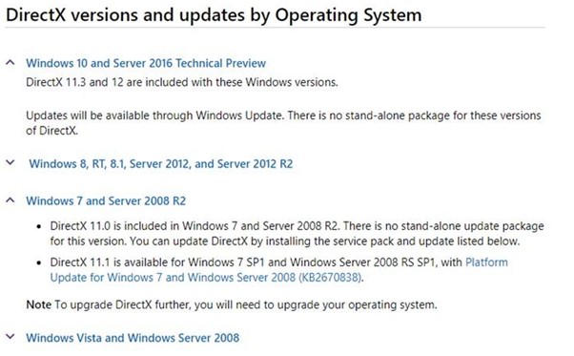The image size is (574, 356).
Task: Click the sentence DirectX 11.3 and 12 are included
Action: point(182,82)
